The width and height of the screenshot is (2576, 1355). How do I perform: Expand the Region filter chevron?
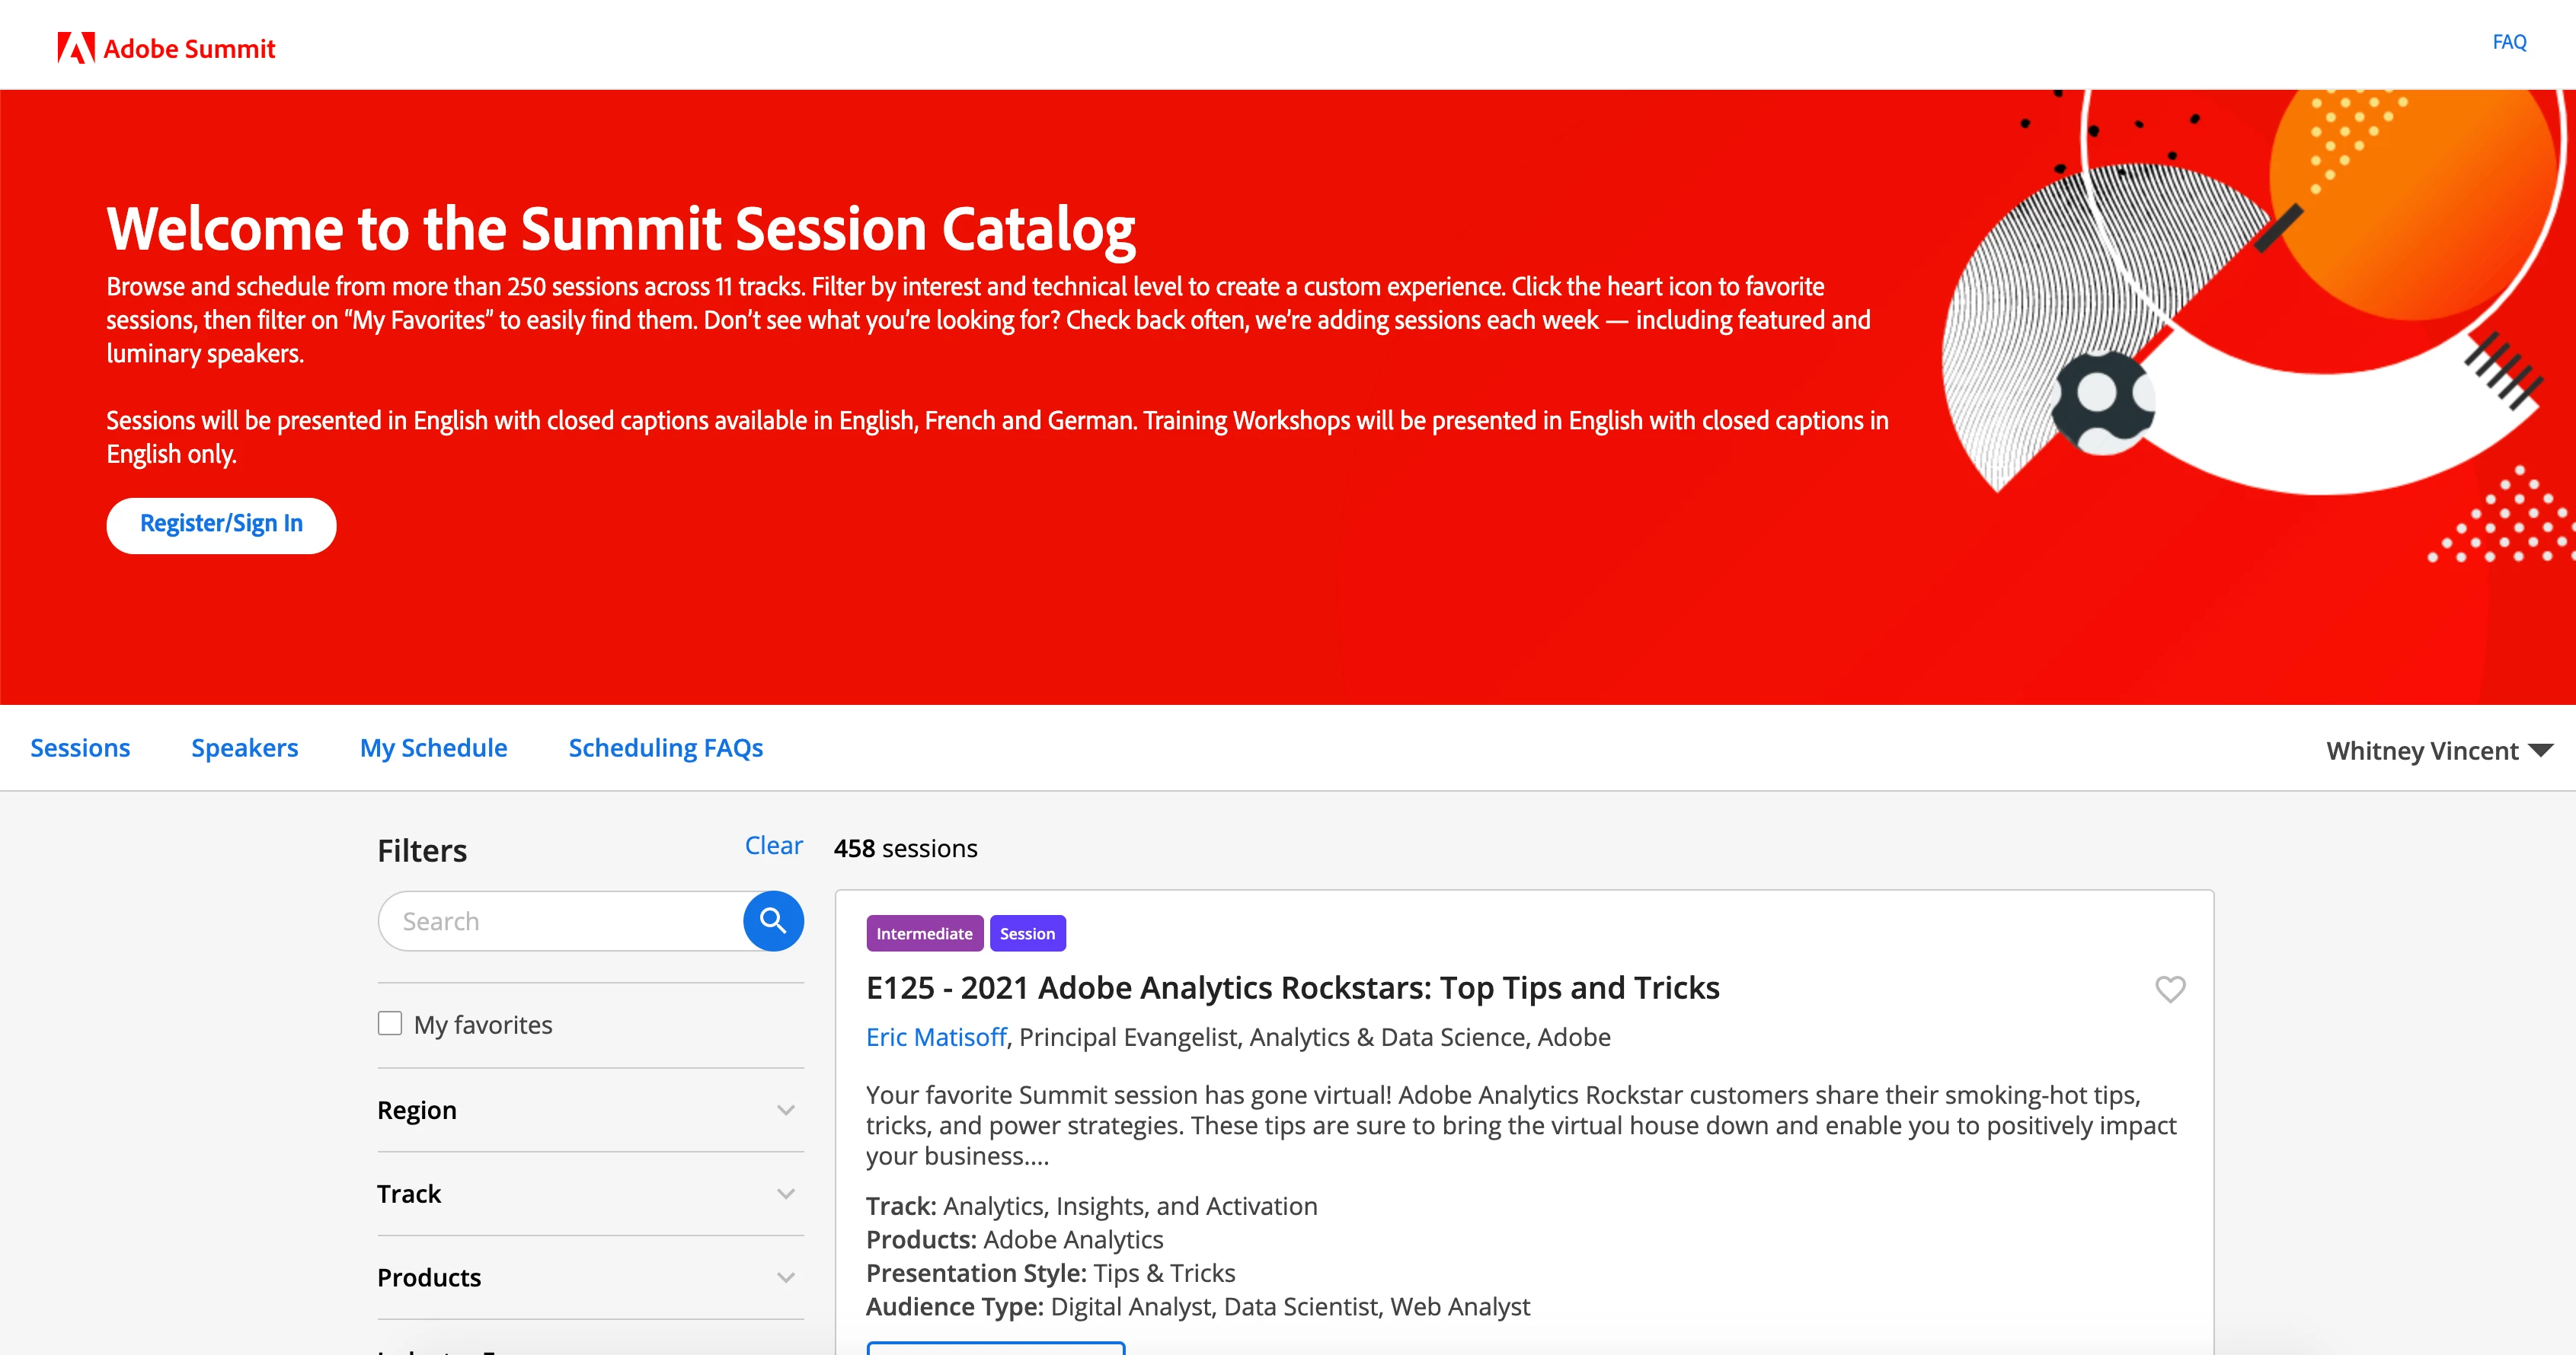click(786, 1110)
